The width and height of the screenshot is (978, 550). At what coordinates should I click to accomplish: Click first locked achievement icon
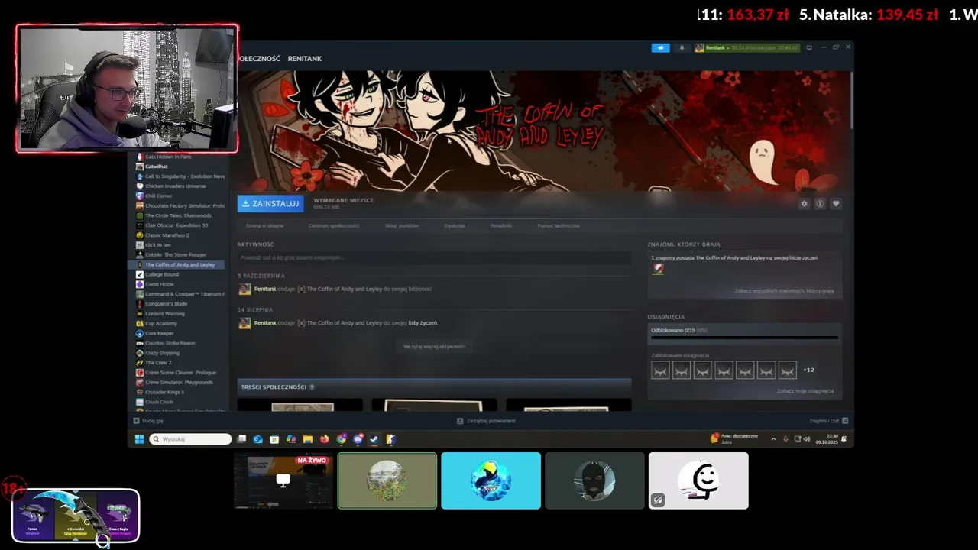point(660,370)
